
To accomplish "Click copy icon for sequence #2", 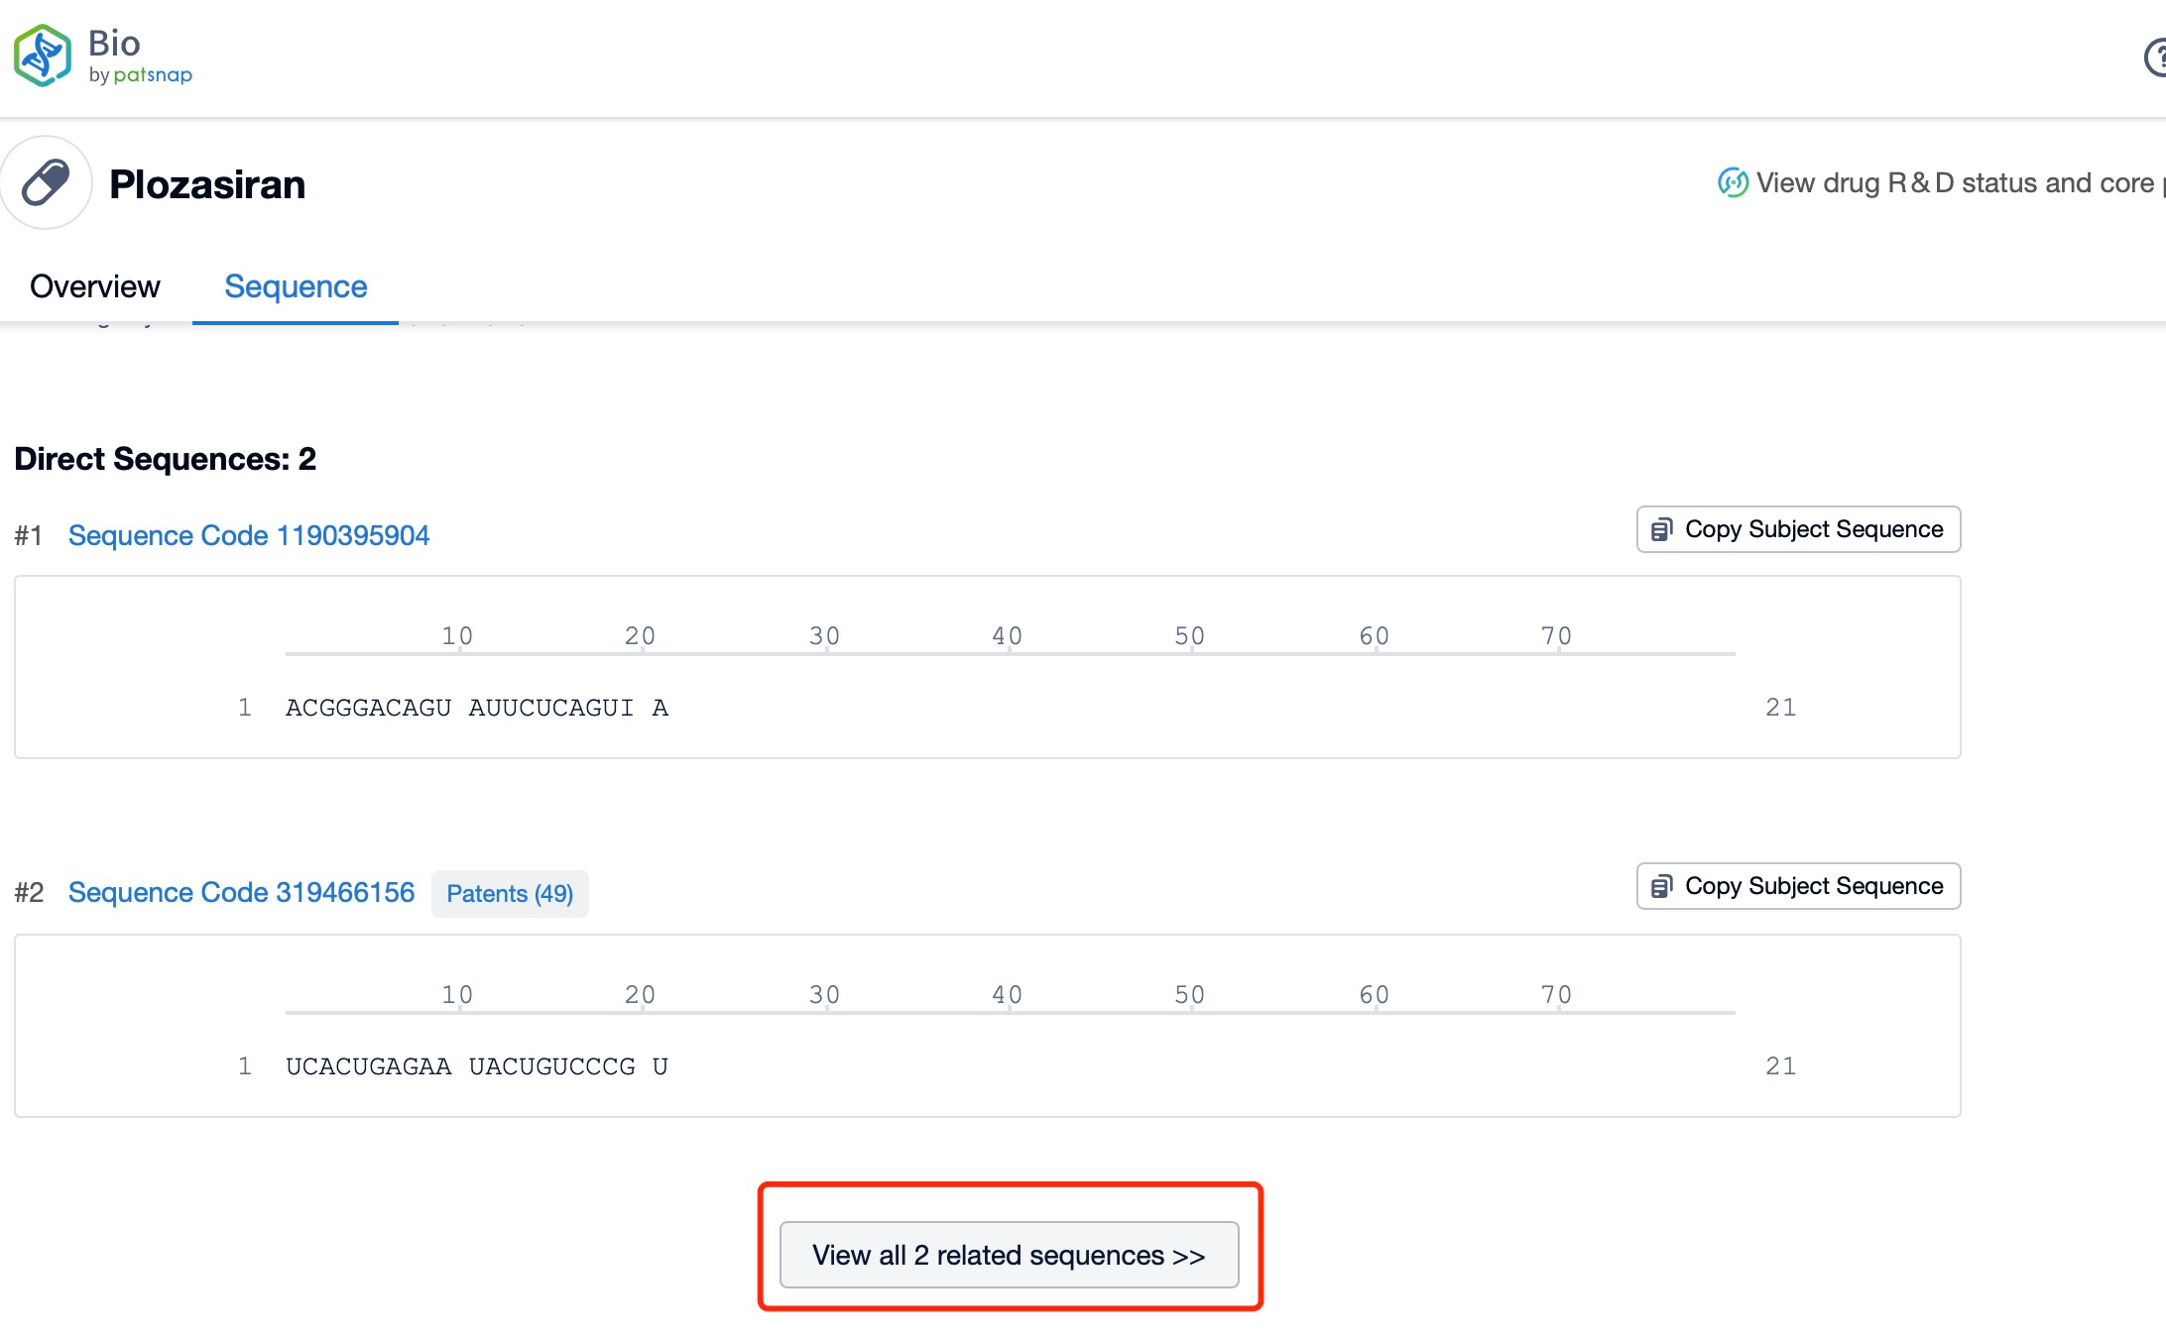I will 1661,887.
